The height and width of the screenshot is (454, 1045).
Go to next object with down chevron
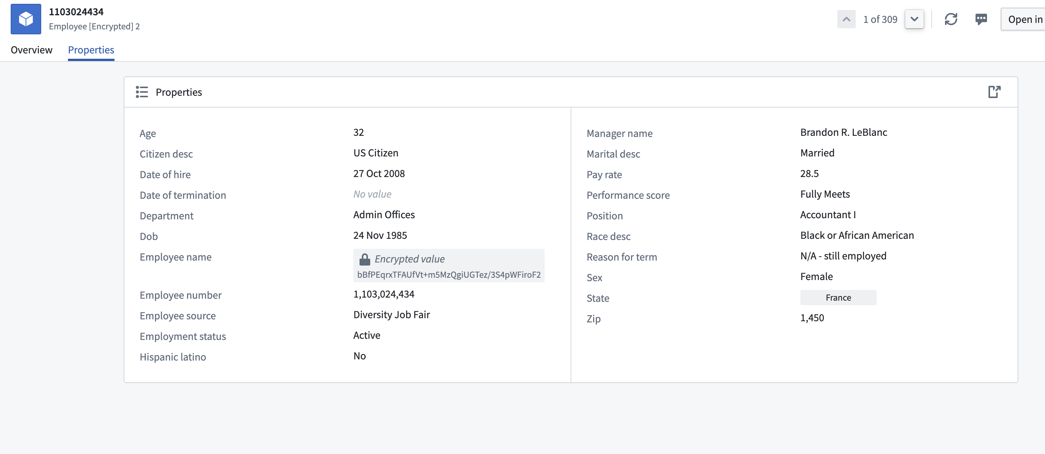pos(914,19)
